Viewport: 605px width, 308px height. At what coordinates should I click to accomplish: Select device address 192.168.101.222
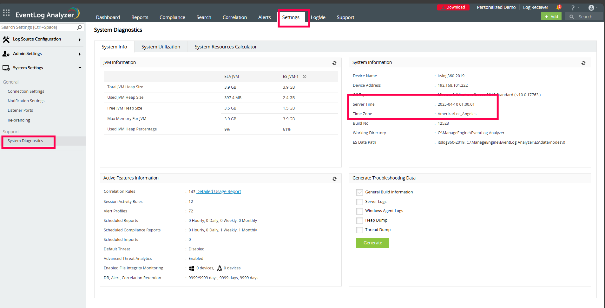[x=453, y=85]
